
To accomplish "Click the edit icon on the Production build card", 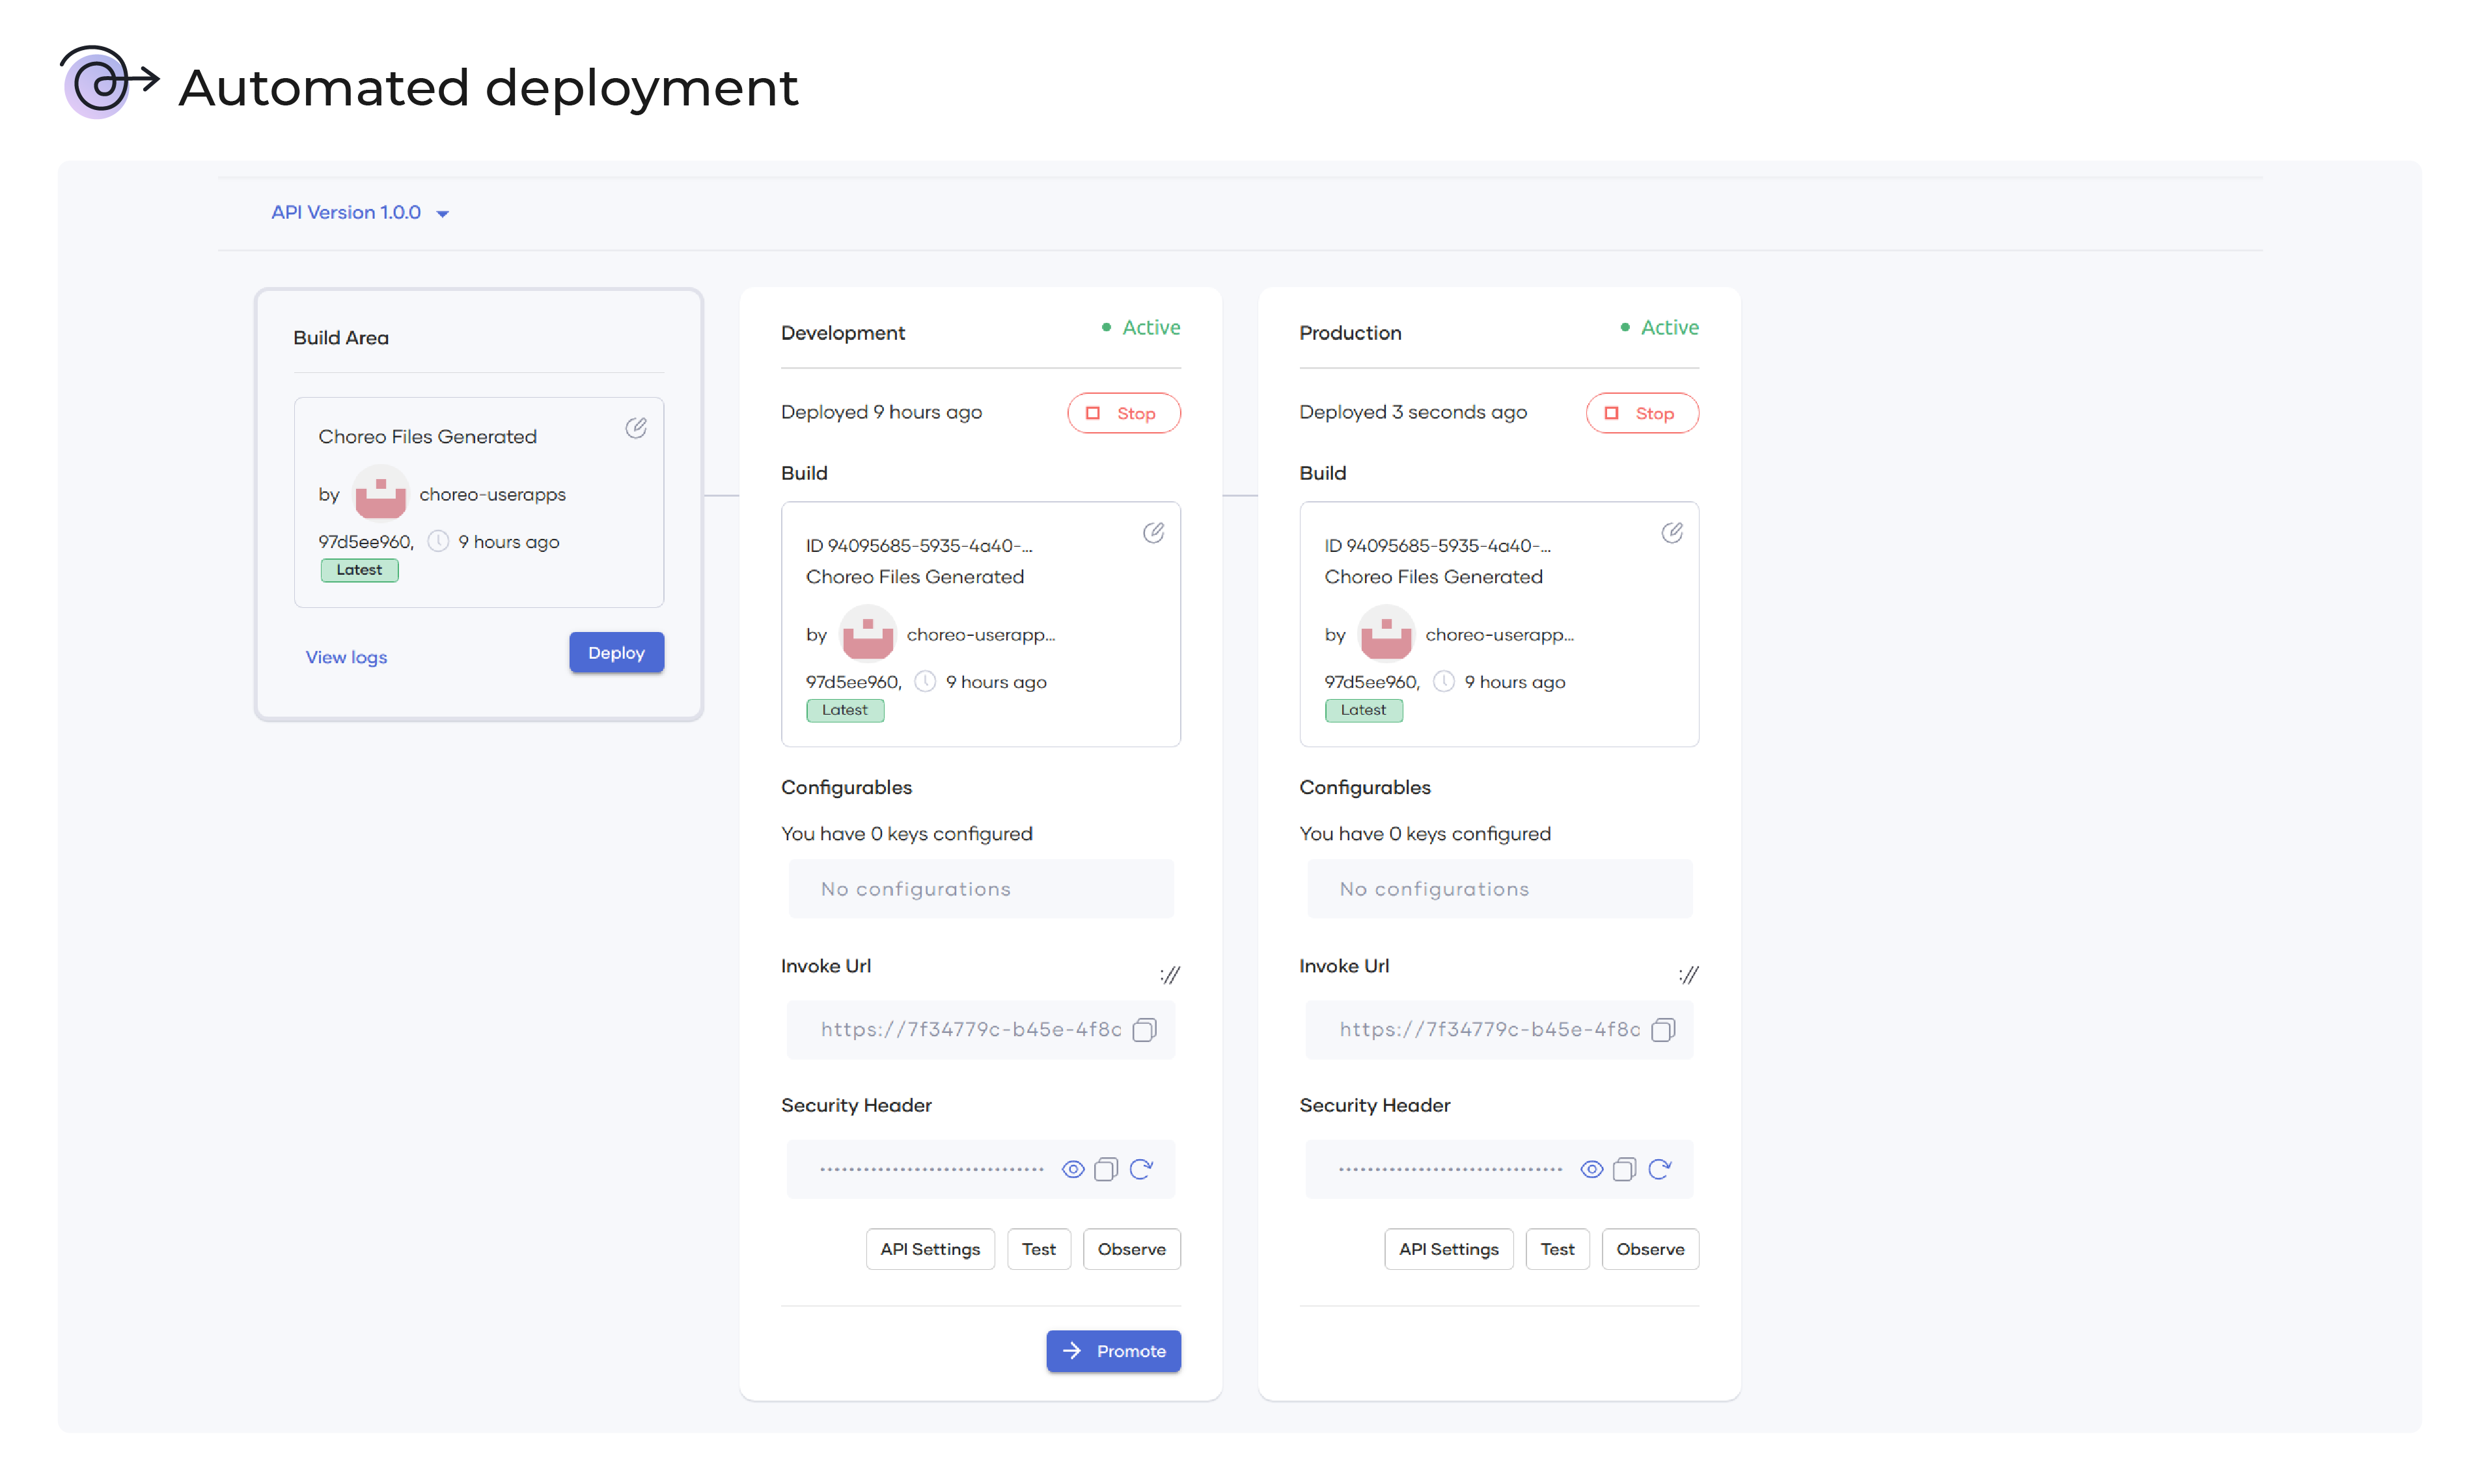I will click(x=1672, y=533).
